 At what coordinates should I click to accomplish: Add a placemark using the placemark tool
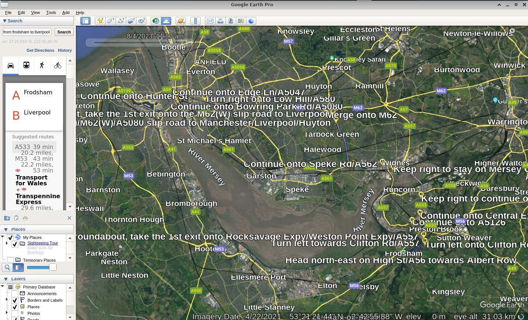tap(100, 21)
